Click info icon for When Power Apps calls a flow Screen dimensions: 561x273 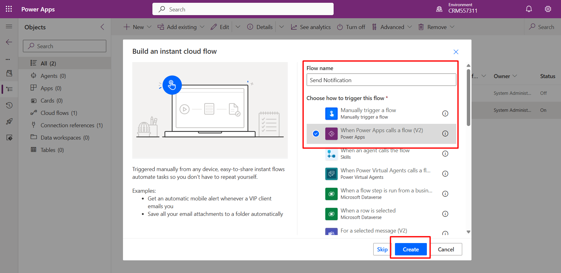[x=445, y=133]
